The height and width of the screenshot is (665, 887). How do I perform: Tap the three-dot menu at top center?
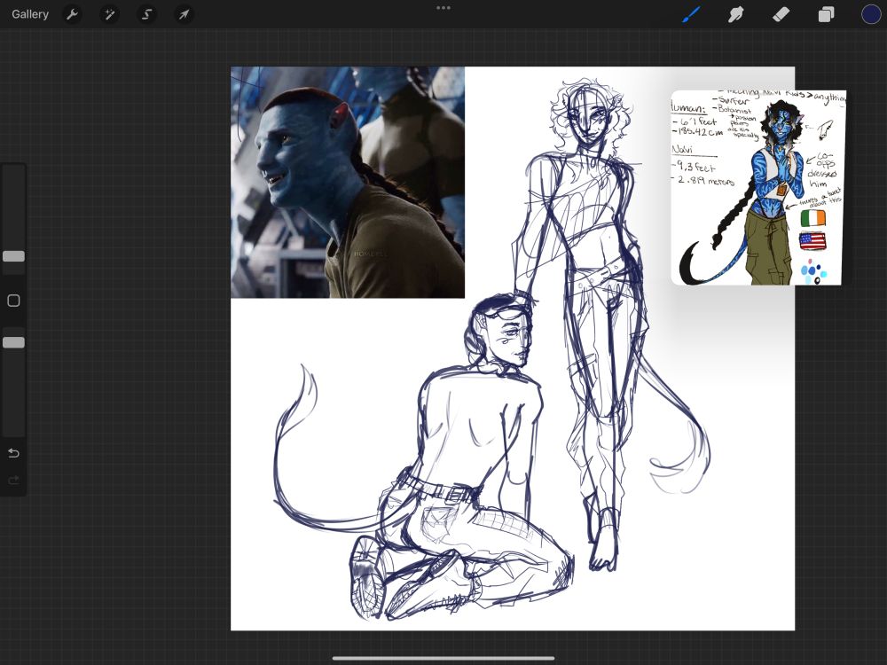coord(443,8)
